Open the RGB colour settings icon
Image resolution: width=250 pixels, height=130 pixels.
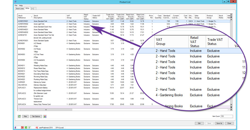(45, 116)
